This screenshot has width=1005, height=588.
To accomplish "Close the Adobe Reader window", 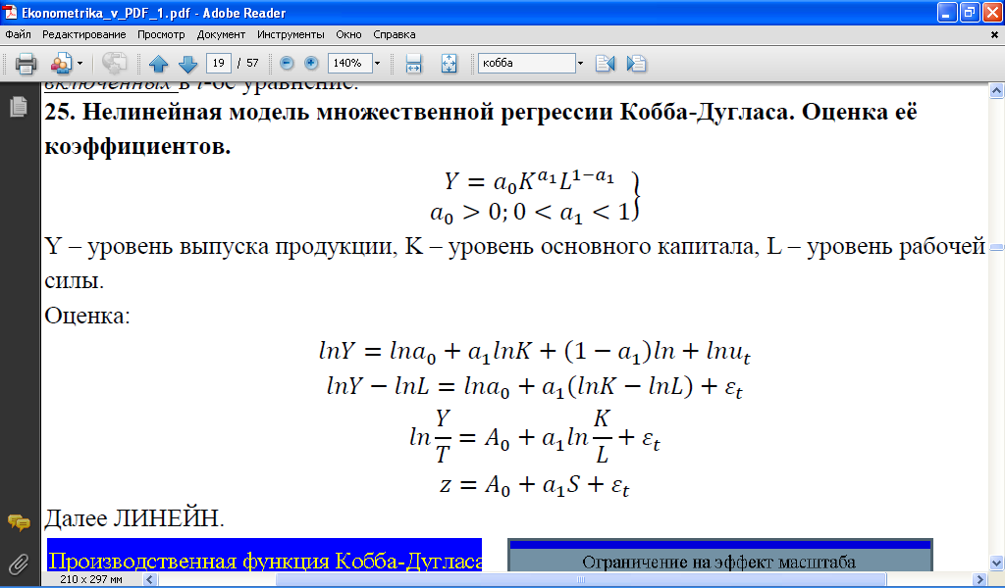I will click(992, 12).
